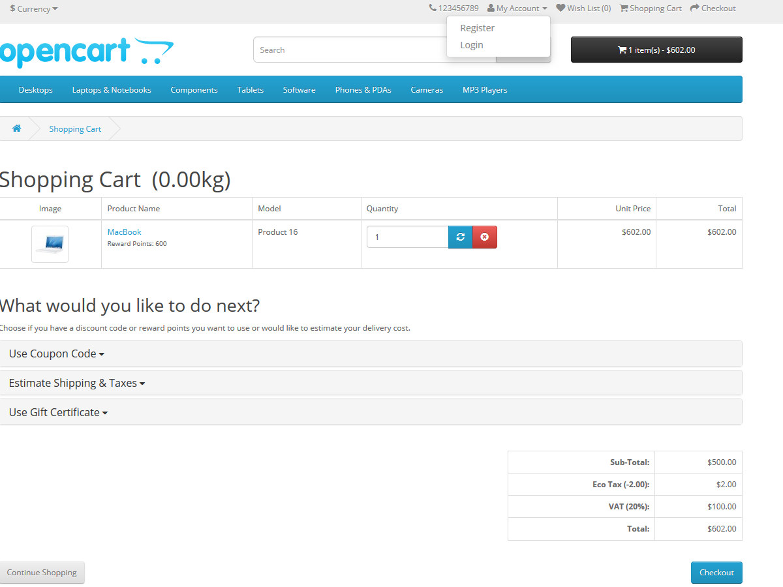Click the opencart logo
The height and width of the screenshot is (587, 783).
tap(87, 52)
